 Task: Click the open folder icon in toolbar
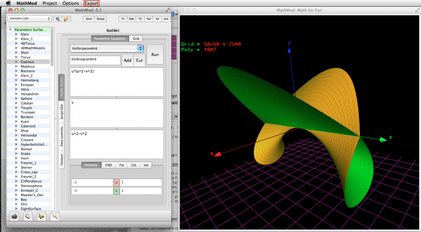(66, 19)
